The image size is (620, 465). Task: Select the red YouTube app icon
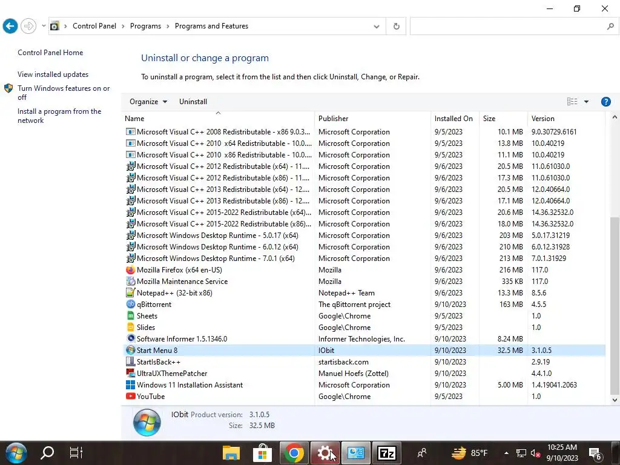(131, 396)
